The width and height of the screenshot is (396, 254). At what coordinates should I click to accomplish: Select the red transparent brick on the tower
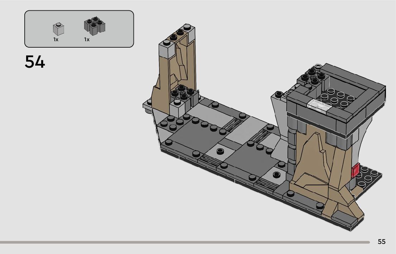[356, 171]
